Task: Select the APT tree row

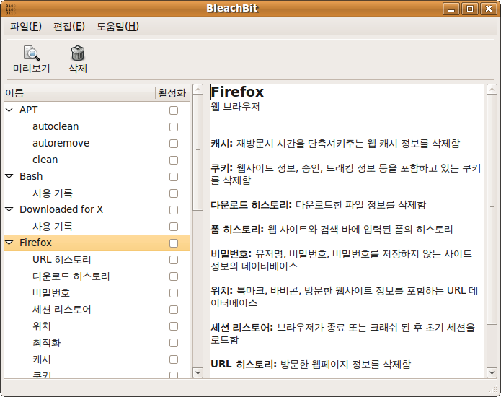Action: pos(97,110)
